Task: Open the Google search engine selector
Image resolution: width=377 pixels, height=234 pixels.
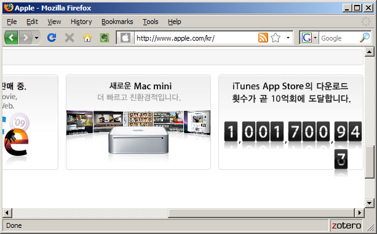Action: coord(309,38)
